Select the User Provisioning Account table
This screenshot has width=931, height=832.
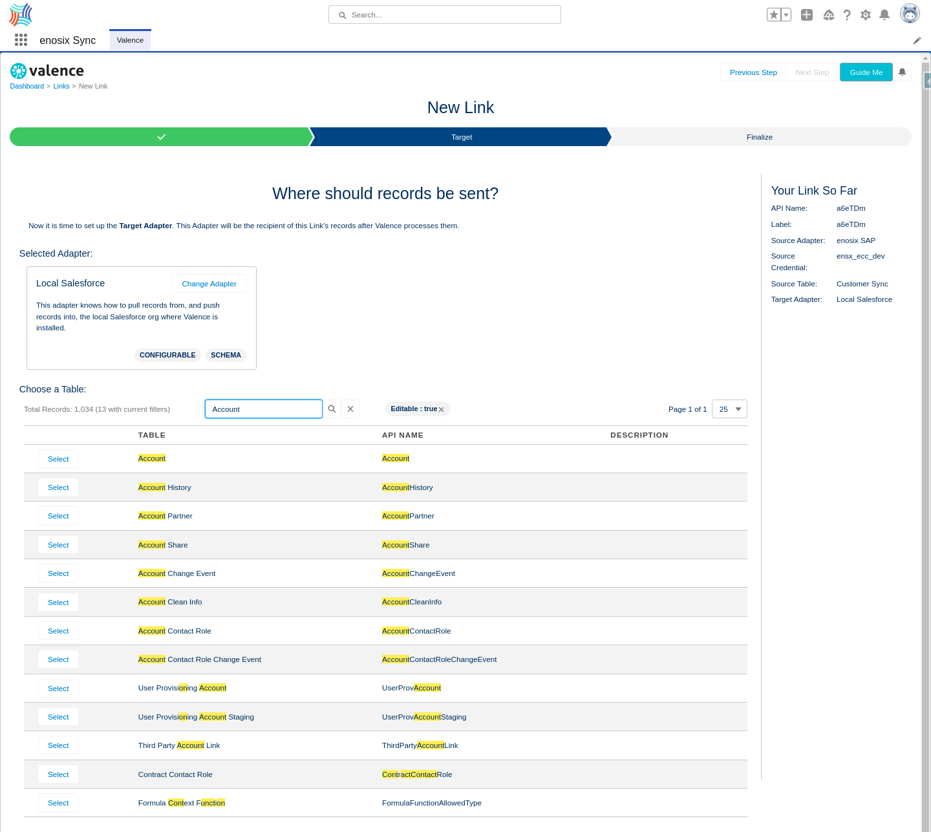tap(58, 688)
